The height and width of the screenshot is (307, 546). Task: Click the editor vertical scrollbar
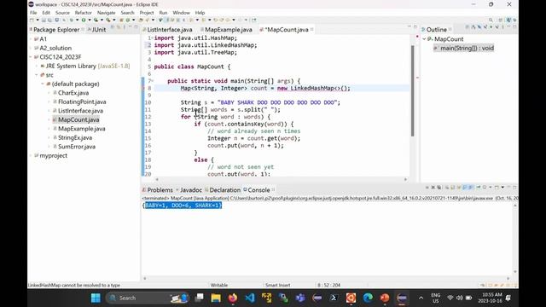pos(413,90)
